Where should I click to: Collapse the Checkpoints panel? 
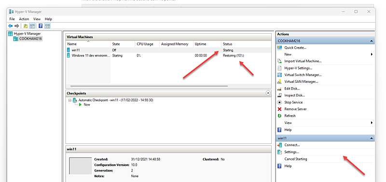point(268,93)
